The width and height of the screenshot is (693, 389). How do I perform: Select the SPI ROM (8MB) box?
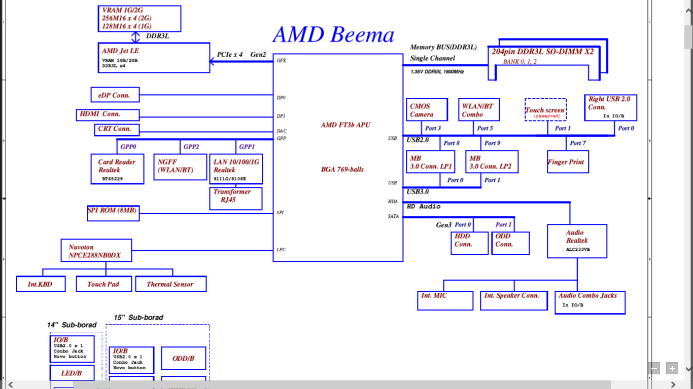[x=113, y=213]
